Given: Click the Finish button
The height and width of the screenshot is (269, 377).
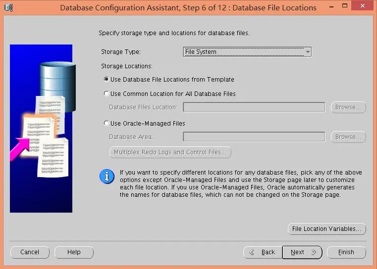Looking at the screenshot, I should 346,252.
